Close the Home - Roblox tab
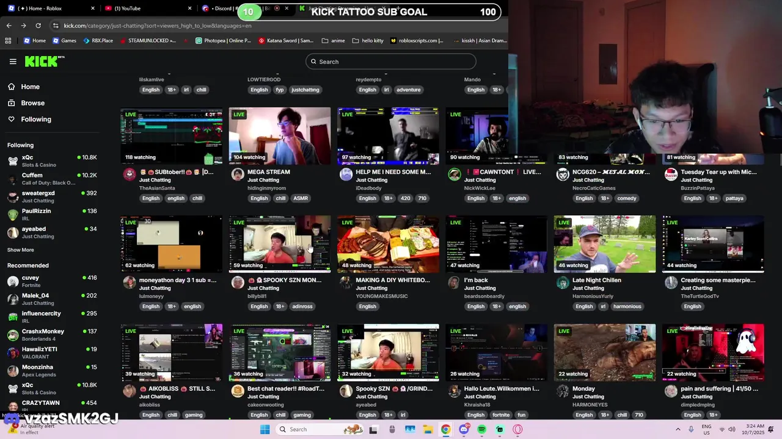The width and height of the screenshot is (782, 439). point(93,9)
